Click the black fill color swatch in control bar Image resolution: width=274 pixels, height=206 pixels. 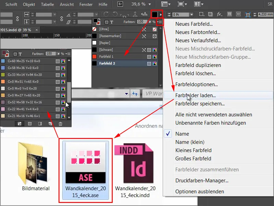[x=155, y=14]
